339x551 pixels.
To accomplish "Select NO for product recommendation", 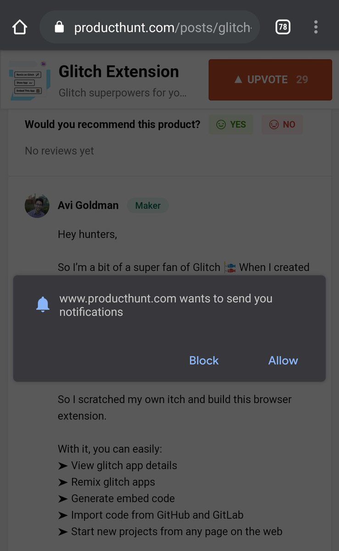I will tap(282, 124).
